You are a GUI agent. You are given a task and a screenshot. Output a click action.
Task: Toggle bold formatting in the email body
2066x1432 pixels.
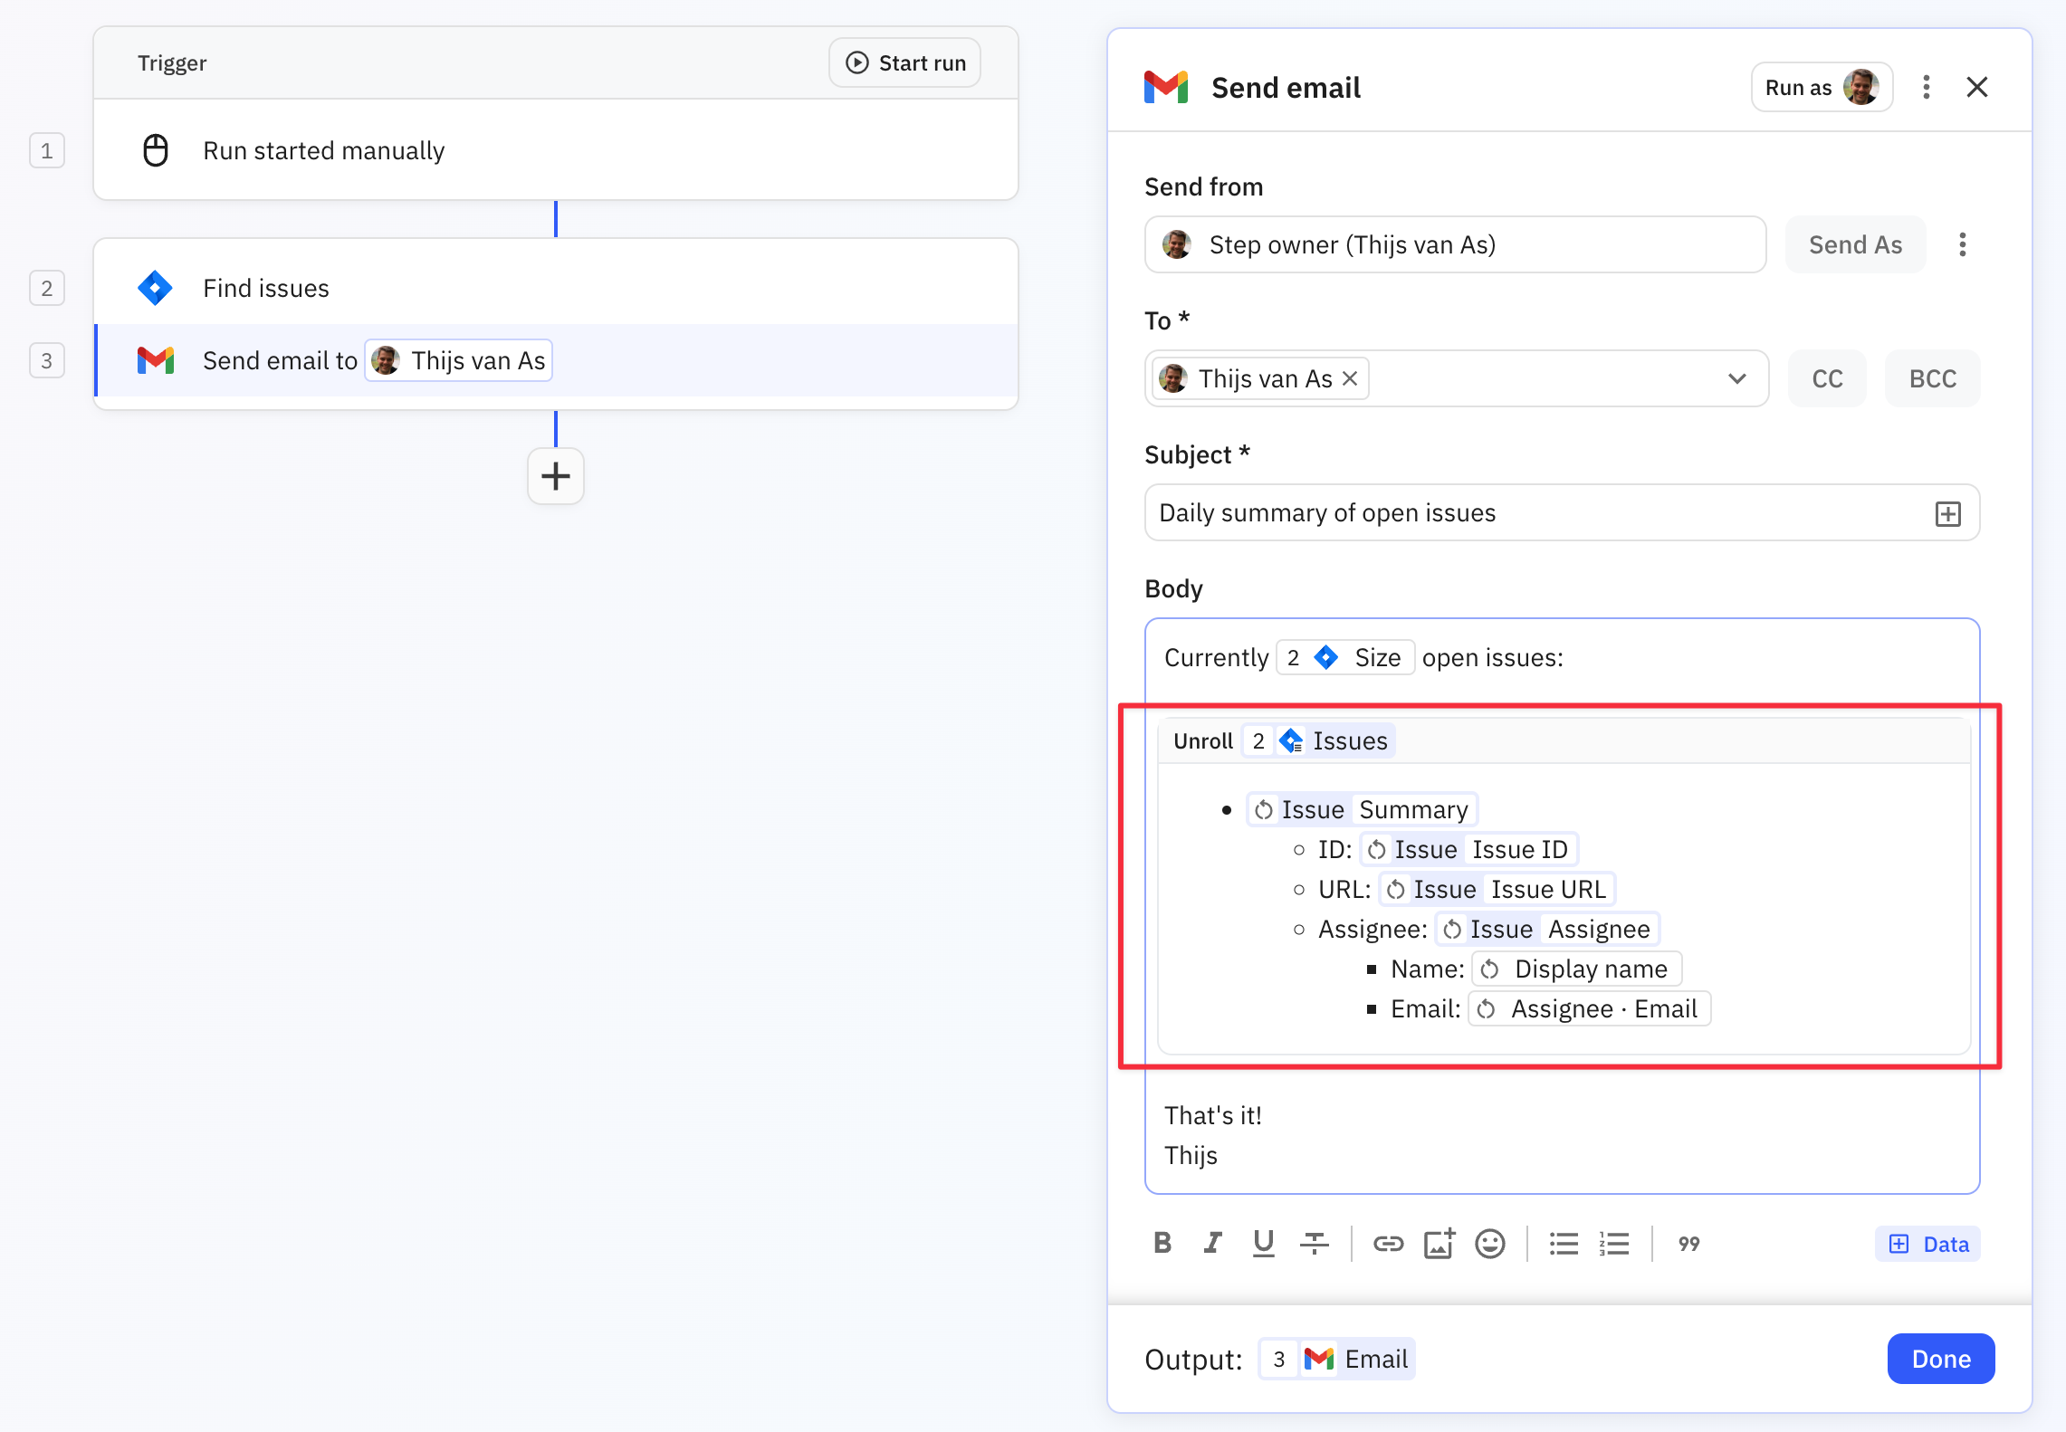tap(1162, 1243)
